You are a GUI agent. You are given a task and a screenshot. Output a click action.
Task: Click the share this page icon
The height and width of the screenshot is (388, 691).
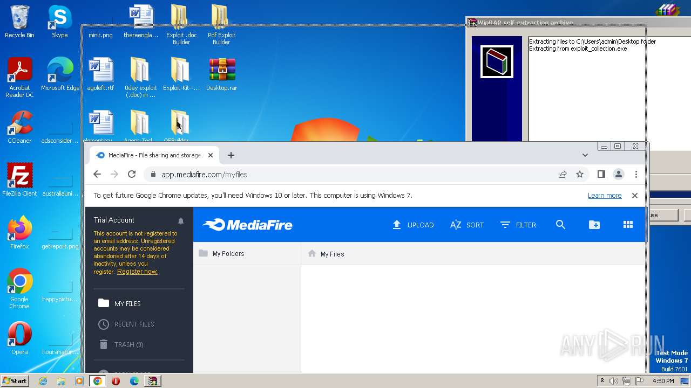pos(563,174)
